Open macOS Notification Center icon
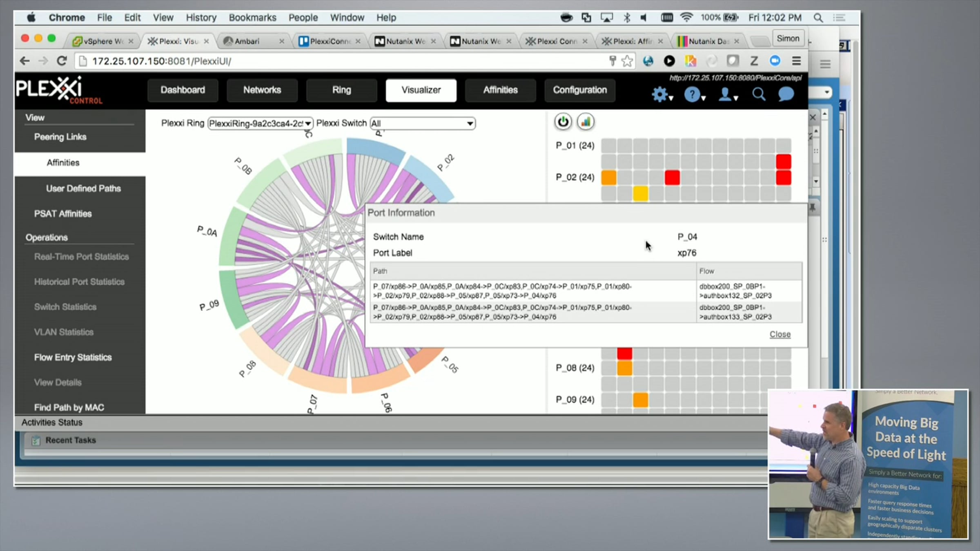Viewport: 980px width, 551px height. pyautogui.click(x=839, y=18)
